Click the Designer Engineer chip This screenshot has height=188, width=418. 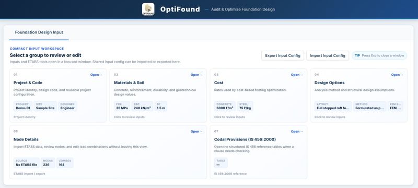click(67, 106)
